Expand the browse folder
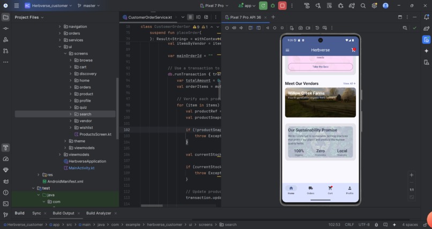This screenshot has width=432, height=229. 71,60
